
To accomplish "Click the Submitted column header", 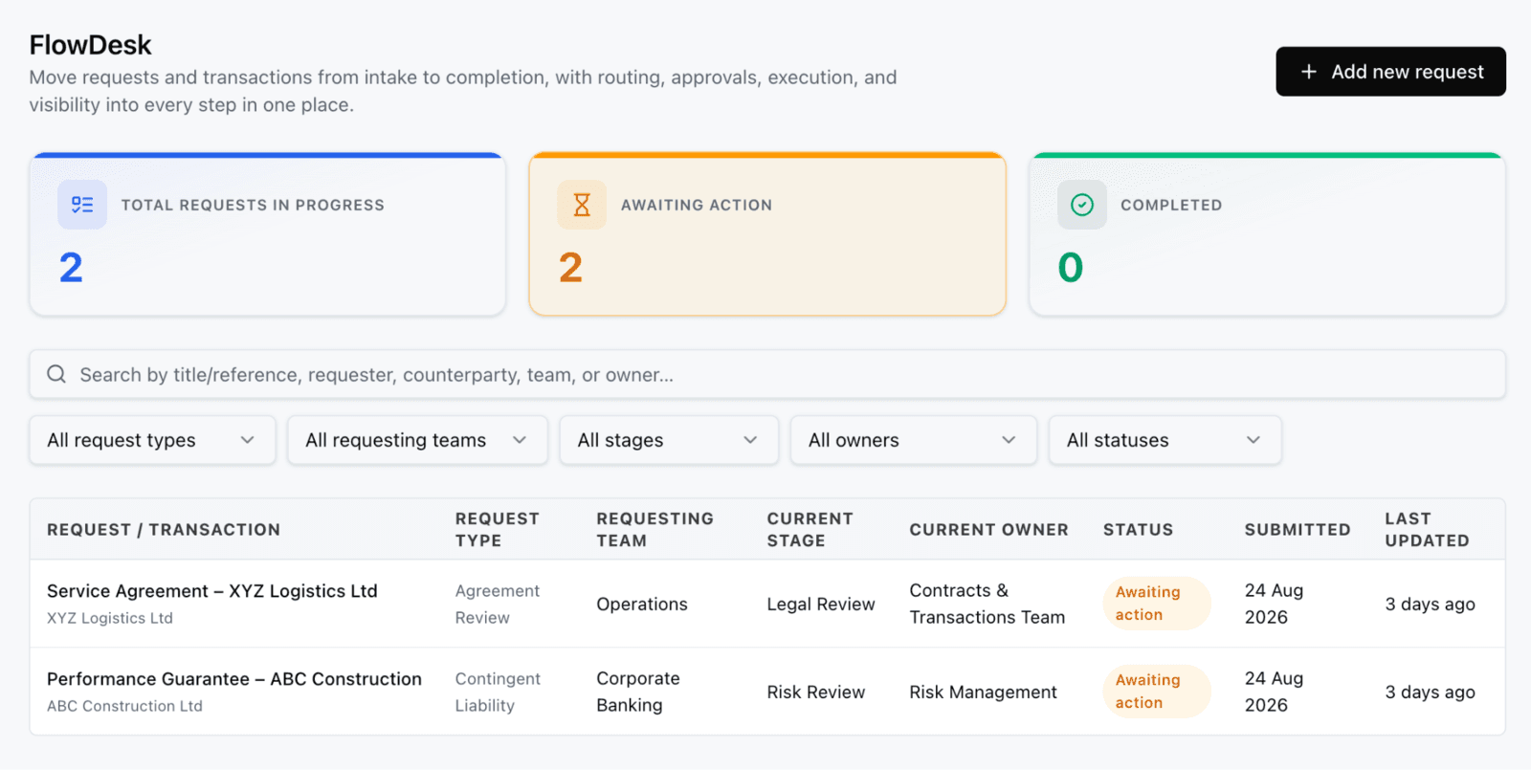I will pyautogui.click(x=1298, y=530).
